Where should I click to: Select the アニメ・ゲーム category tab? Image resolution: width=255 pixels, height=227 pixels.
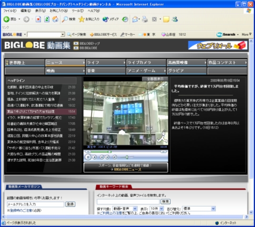point(146,71)
